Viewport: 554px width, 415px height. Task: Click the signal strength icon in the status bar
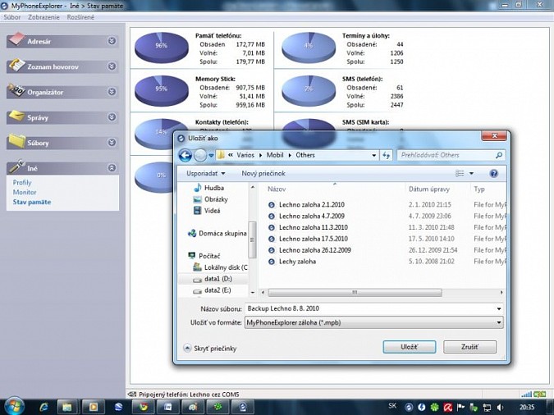tap(526, 394)
